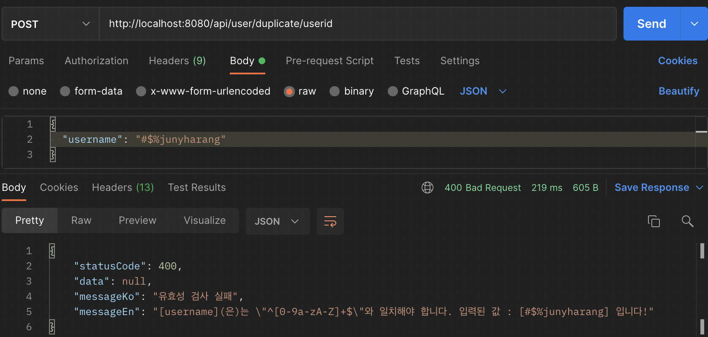
Task: Click the request URL input field
Action: click(357, 24)
